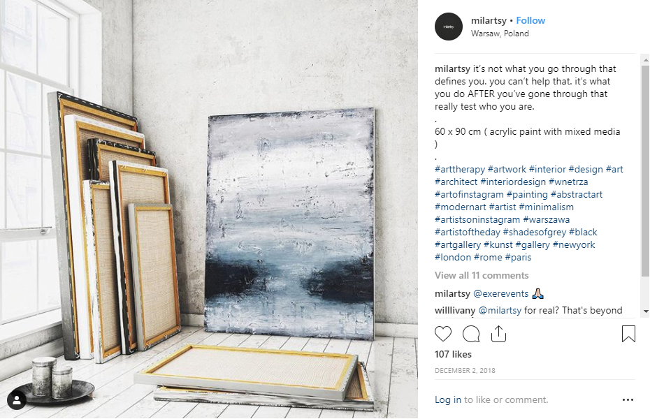Click the scrollbar up arrow in comments
The image size is (650, 419).
pos(645,60)
